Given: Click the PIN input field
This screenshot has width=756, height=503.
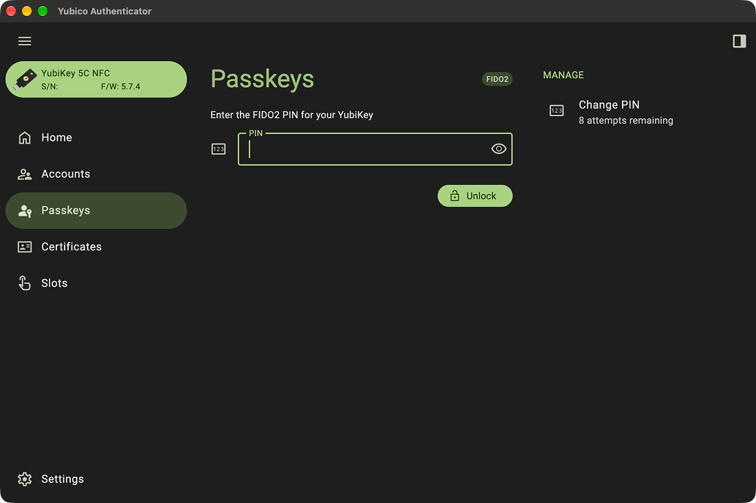Looking at the screenshot, I should click(375, 149).
